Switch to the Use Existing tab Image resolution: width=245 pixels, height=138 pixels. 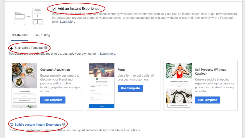point(42,35)
